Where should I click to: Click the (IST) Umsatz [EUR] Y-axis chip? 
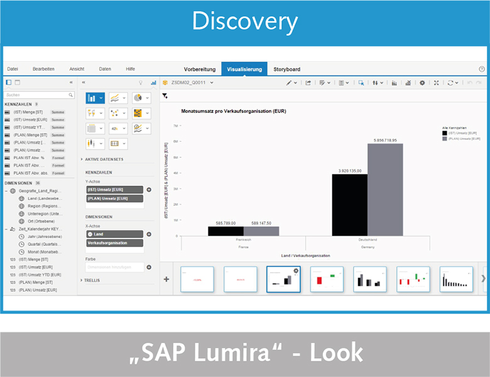tap(115, 189)
